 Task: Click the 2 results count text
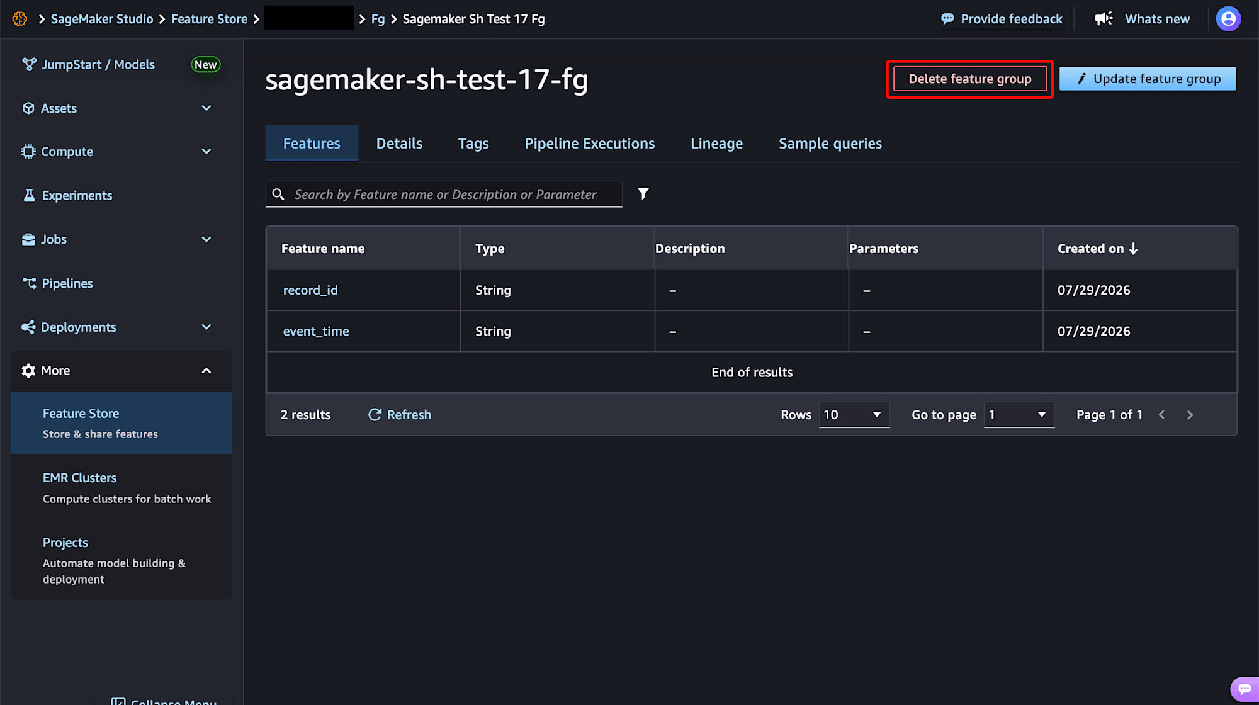tap(305, 415)
